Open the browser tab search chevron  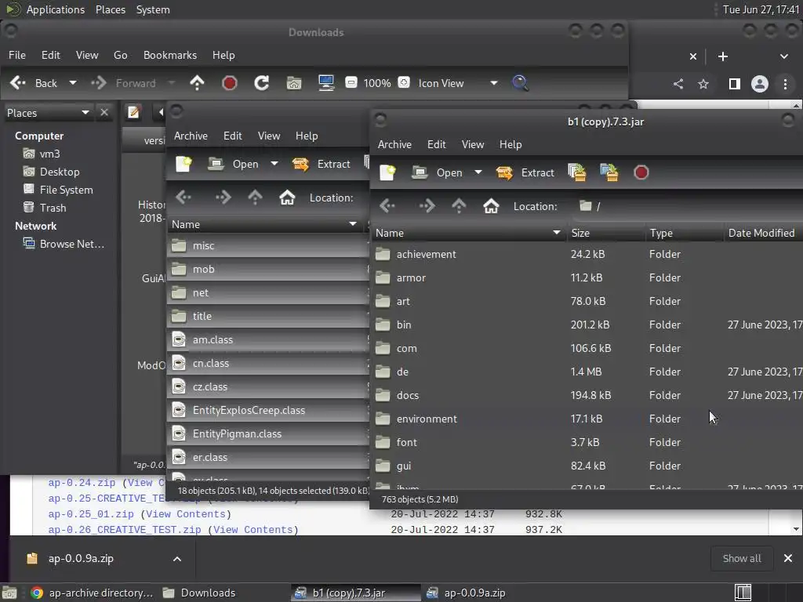tap(784, 56)
